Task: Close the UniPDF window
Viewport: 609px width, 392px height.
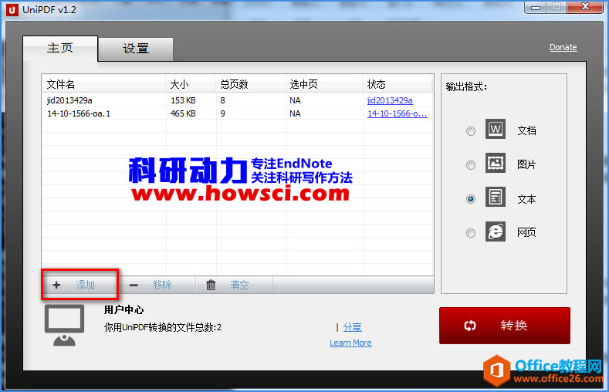Action: pos(586,7)
